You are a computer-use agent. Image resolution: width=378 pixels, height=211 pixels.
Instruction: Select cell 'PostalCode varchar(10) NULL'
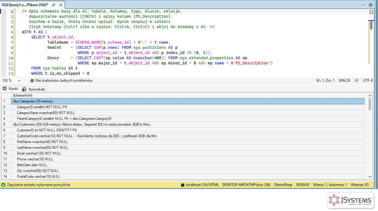pos(188,177)
